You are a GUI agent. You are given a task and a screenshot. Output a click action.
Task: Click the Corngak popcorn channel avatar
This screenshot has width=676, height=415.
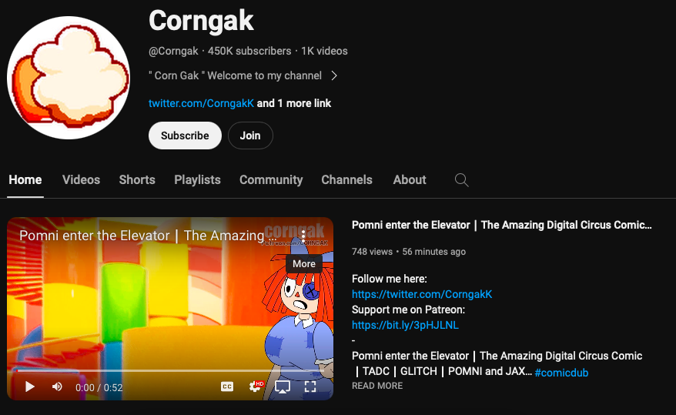point(68,78)
